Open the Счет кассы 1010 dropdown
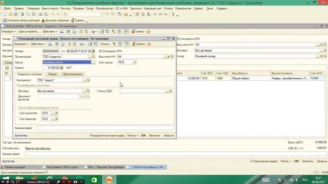 [x=135, y=62]
